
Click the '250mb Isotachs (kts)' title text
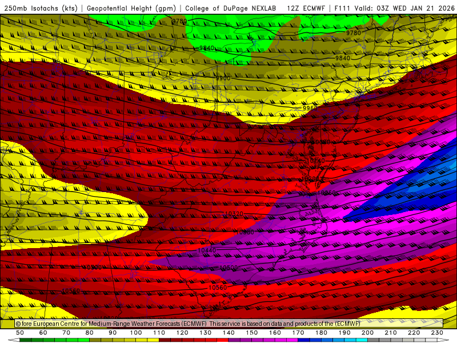coord(41,8)
